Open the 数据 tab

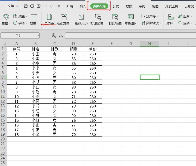coord(129,6)
